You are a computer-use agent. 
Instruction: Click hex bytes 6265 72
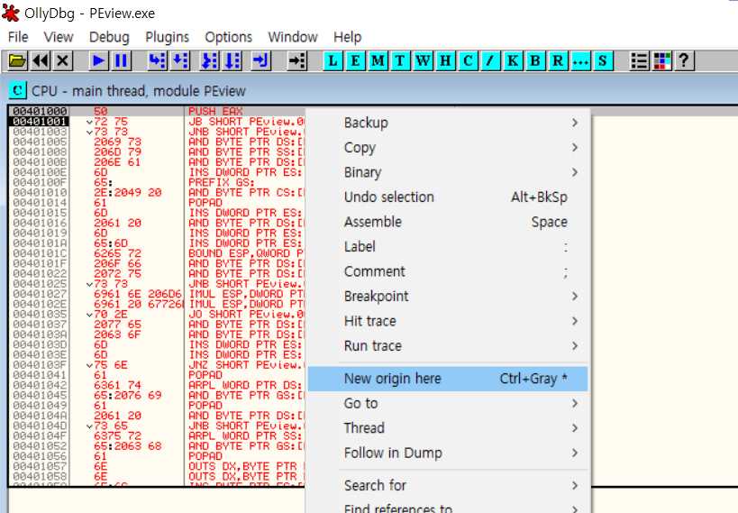click(x=117, y=253)
